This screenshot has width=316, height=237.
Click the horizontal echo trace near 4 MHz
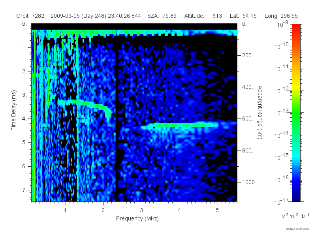pyautogui.click(x=179, y=126)
